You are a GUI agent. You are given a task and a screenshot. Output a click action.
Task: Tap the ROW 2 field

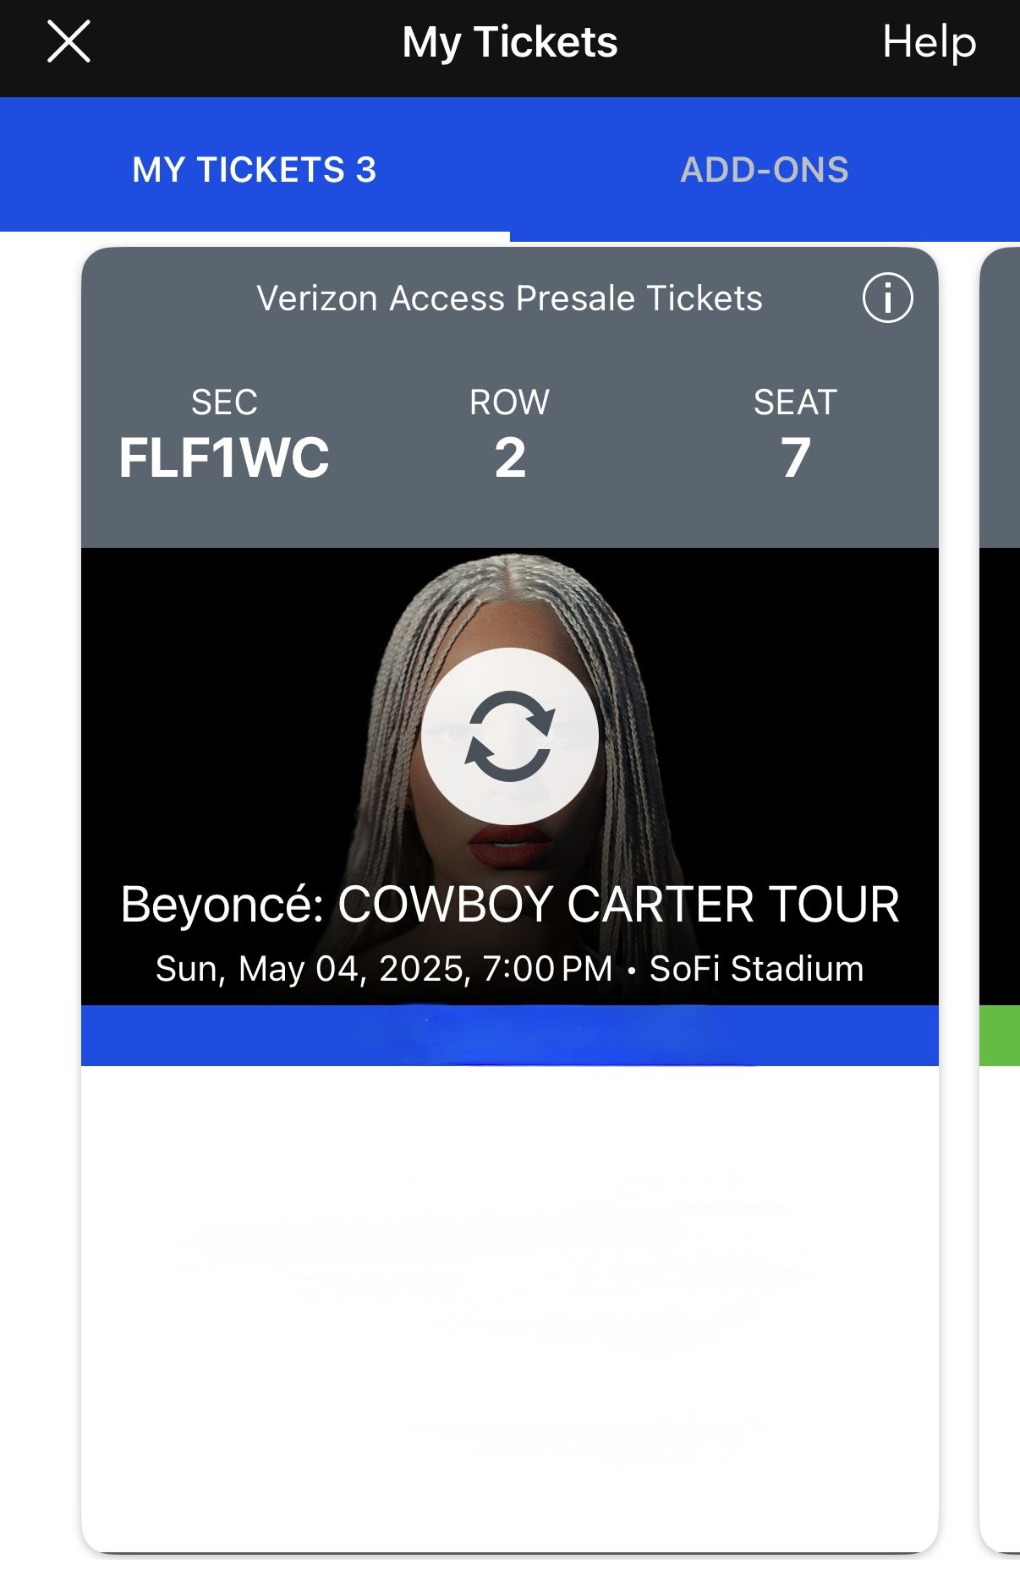[x=510, y=438]
